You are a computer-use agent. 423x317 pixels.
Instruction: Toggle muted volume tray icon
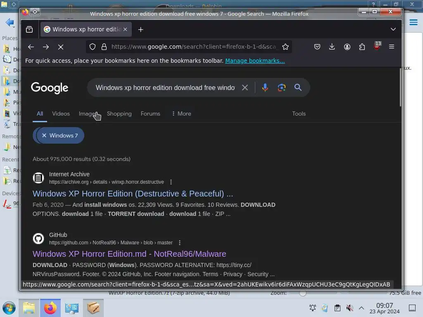pos(349,308)
